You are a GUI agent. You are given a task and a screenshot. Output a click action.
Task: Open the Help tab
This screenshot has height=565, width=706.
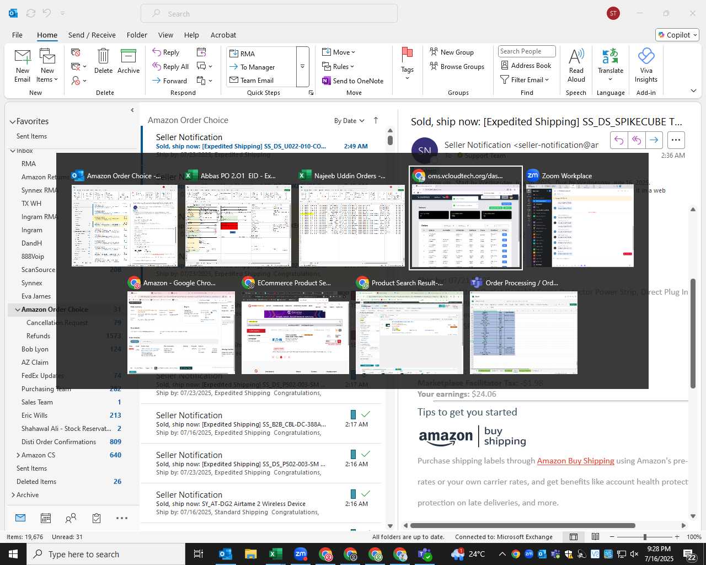pyautogui.click(x=191, y=35)
